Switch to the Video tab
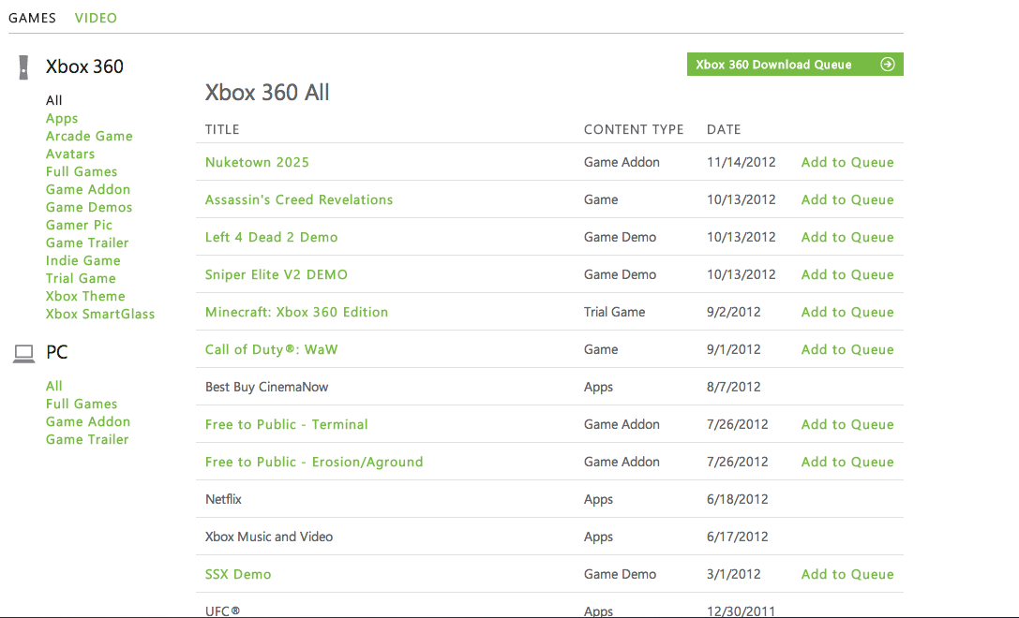1019x618 pixels. click(96, 18)
